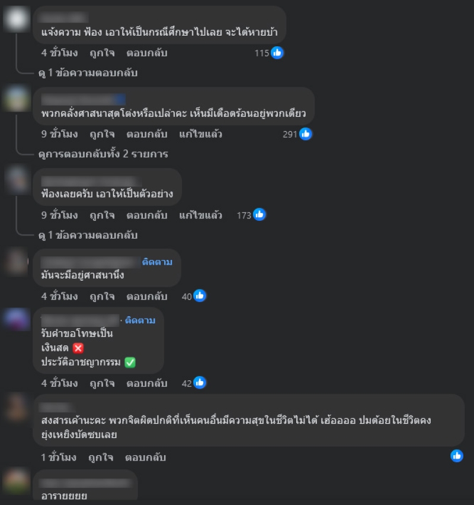Click ตอบกลับ under the ฟ้องเลยครับ comment
Image resolution: width=474 pixels, height=505 pixels.
(146, 215)
